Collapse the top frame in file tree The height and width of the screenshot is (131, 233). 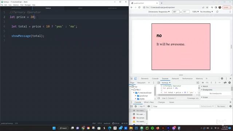pos(130,87)
